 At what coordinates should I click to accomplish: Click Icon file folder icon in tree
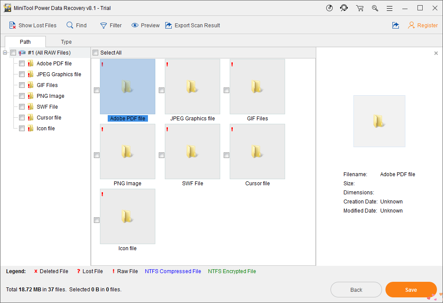31,128
